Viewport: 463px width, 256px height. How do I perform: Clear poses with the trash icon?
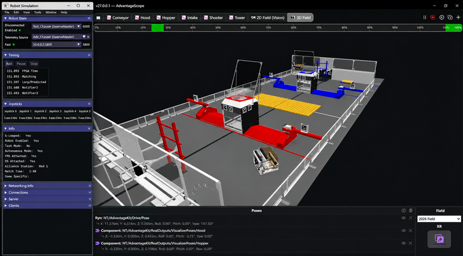410,210
